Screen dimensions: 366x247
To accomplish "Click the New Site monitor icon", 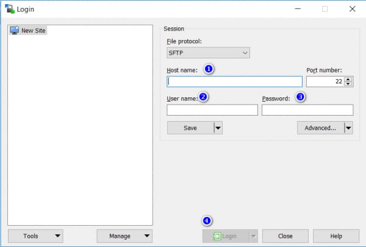I will pos(15,30).
